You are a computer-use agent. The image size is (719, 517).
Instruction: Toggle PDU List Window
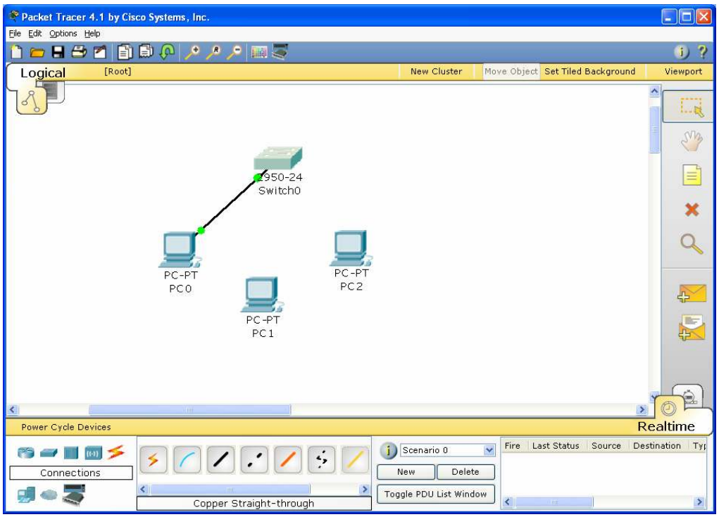[435, 494]
